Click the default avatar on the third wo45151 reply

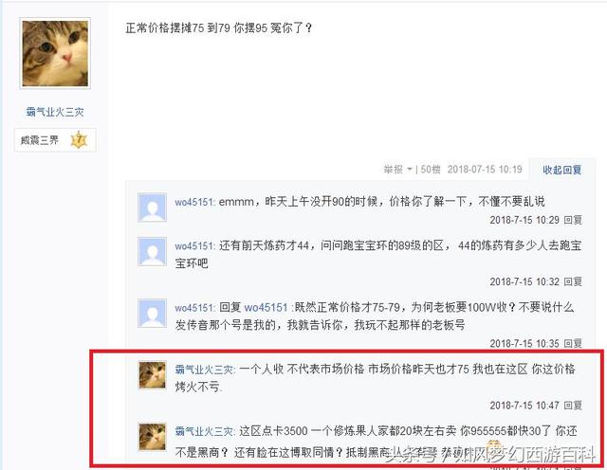(153, 313)
